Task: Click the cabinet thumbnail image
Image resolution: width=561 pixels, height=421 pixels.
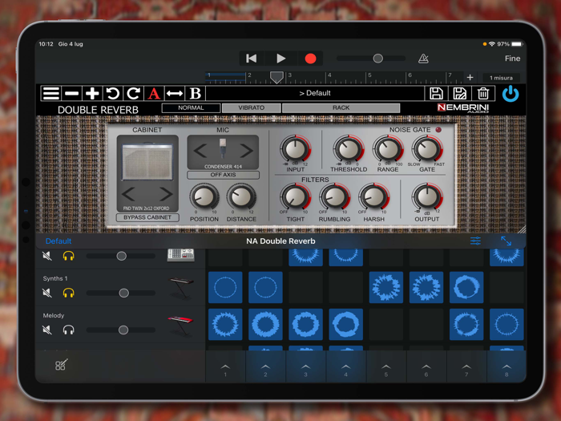Action: (147, 161)
